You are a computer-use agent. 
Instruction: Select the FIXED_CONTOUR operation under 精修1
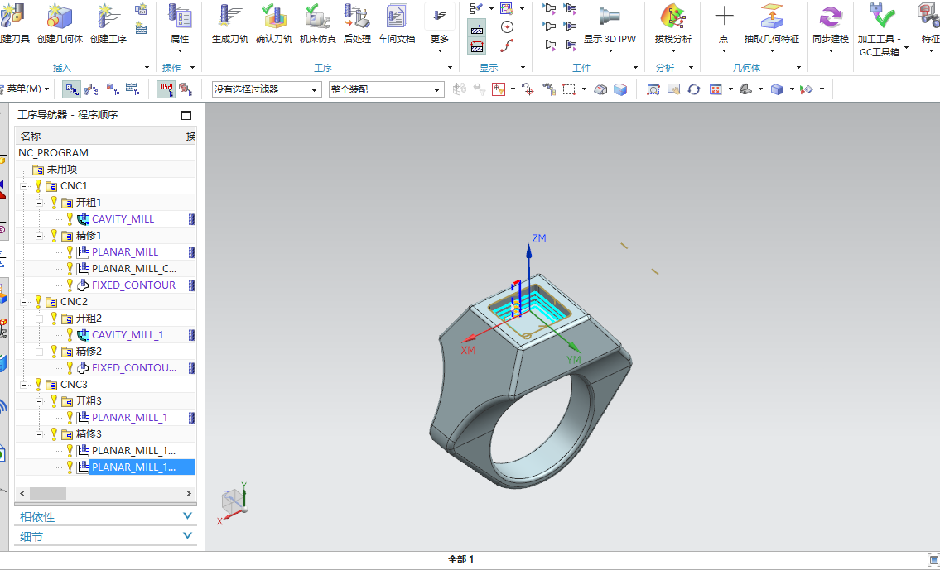[x=133, y=285]
